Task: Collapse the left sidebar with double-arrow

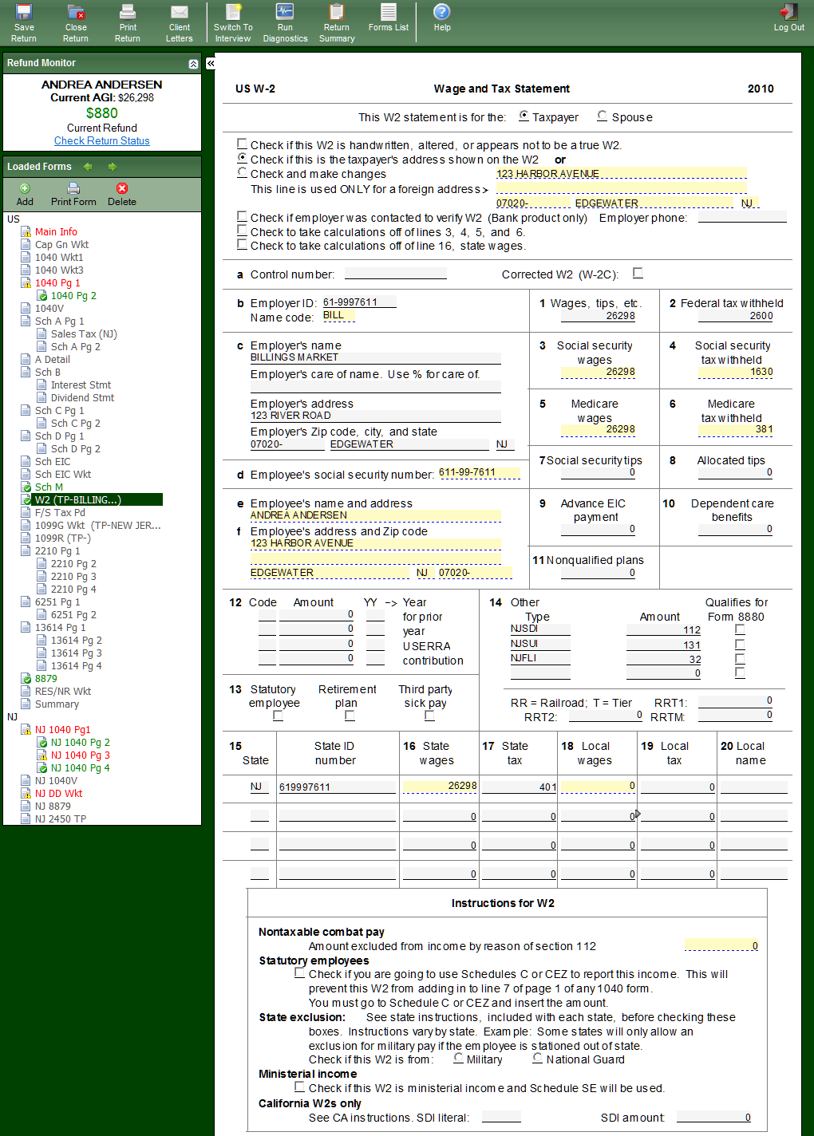Action: [x=211, y=63]
